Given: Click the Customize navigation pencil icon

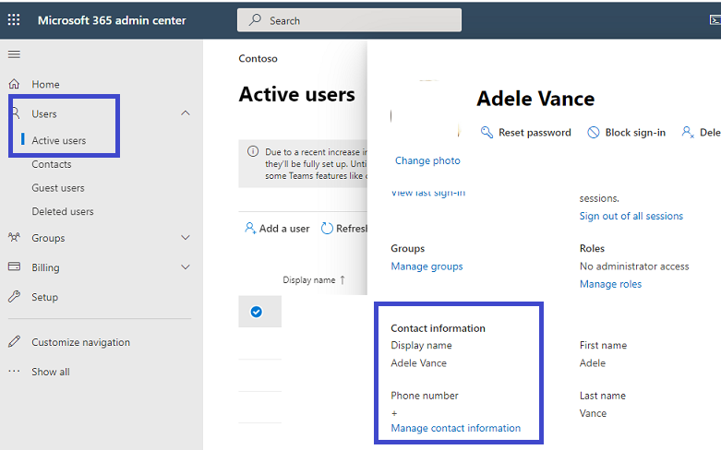Looking at the screenshot, I should 14,341.
